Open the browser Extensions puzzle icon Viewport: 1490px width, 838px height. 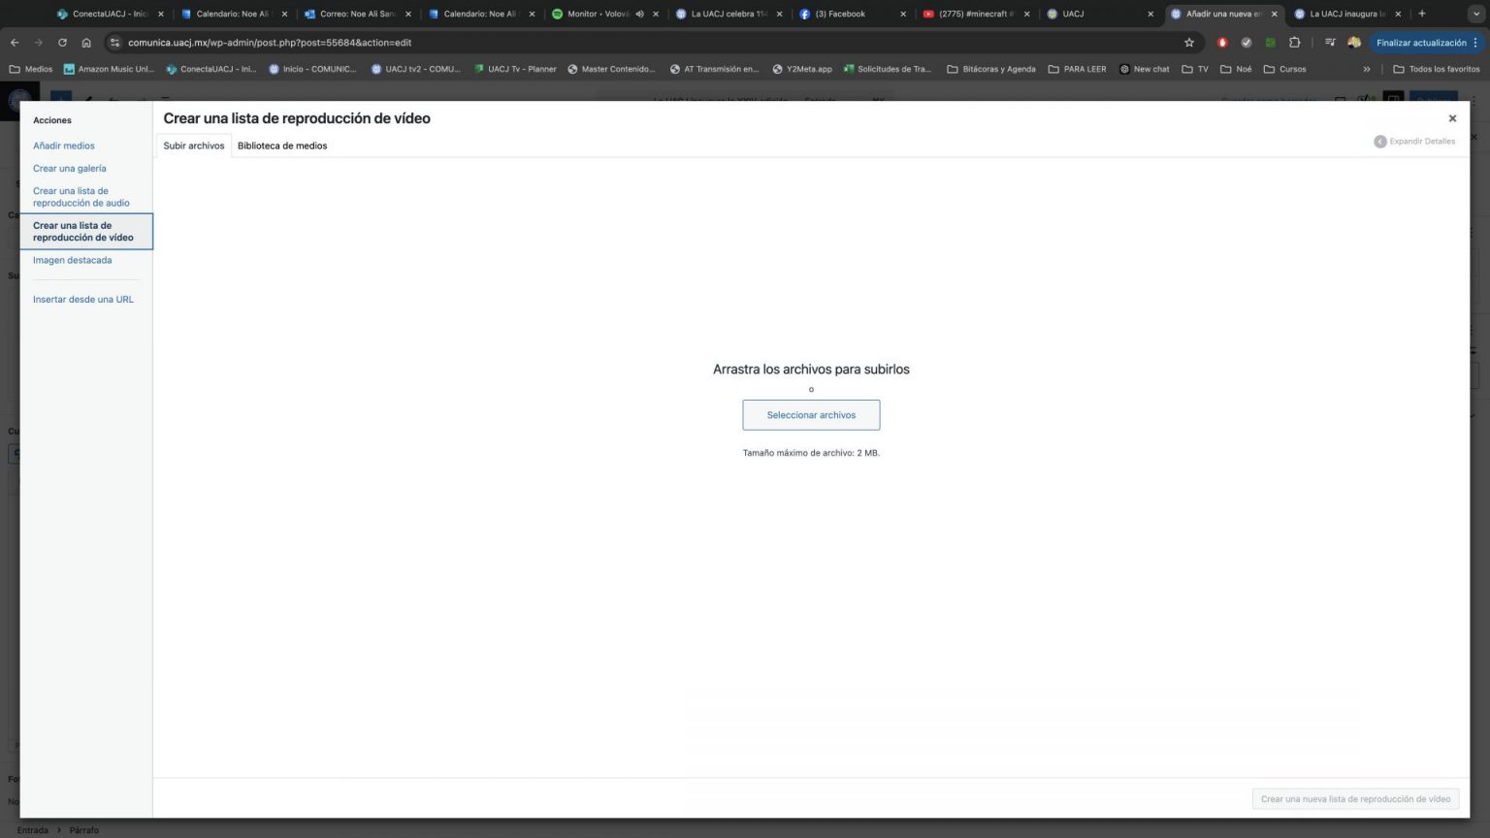[x=1294, y=43]
